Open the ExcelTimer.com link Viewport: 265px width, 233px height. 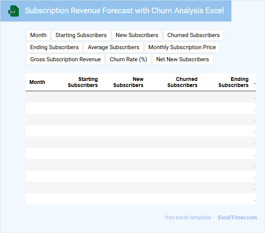tap(237, 217)
